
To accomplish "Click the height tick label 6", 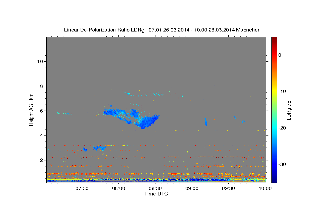I will tap(41, 111).
